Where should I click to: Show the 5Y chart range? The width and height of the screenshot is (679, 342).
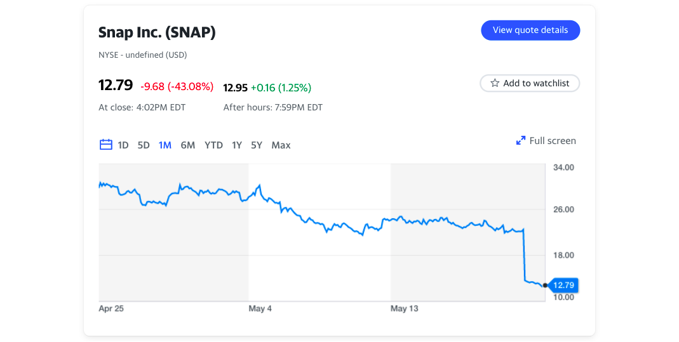(x=257, y=145)
